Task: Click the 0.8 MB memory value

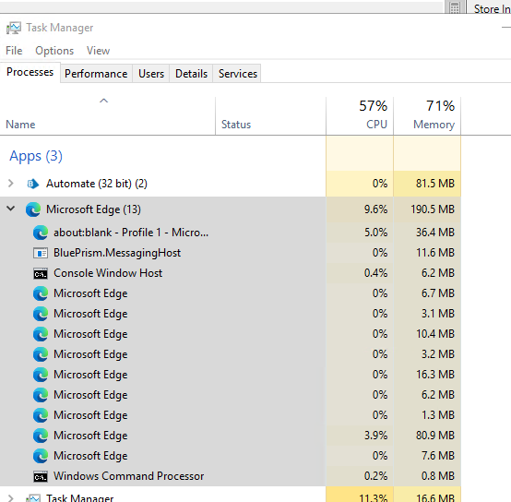Action: (438, 476)
